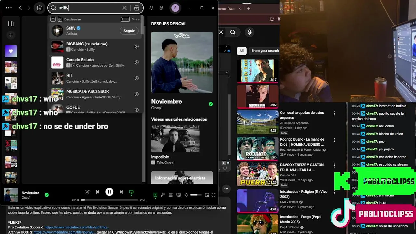416x234 pixels.
Task: Add Cara de Boludo to library
Action: click(136, 62)
